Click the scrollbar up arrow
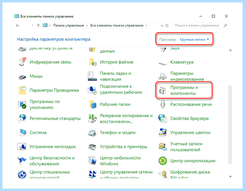The height and width of the screenshot is (191, 245). click(x=230, y=50)
